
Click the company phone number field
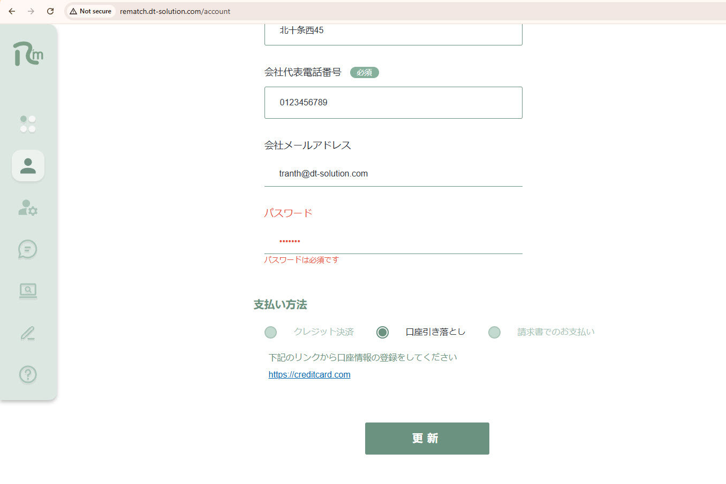pyautogui.click(x=393, y=103)
